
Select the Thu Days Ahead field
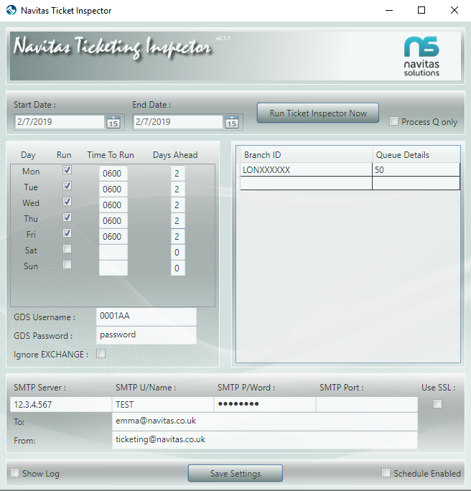[x=178, y=221]
